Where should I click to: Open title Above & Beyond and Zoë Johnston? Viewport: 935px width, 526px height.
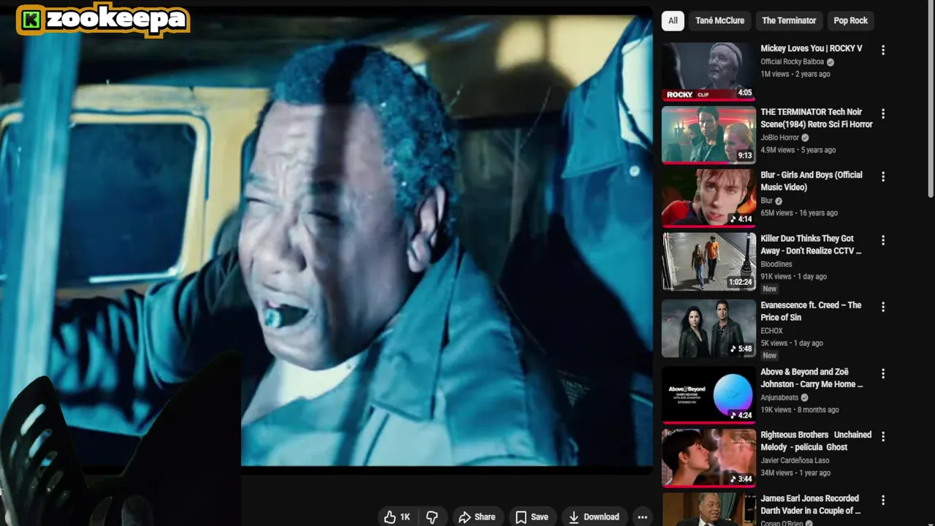[x=812, y=378]
